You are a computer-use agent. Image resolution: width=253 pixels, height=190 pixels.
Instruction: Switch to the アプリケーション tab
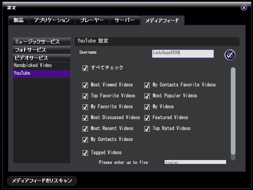(52, 20)
